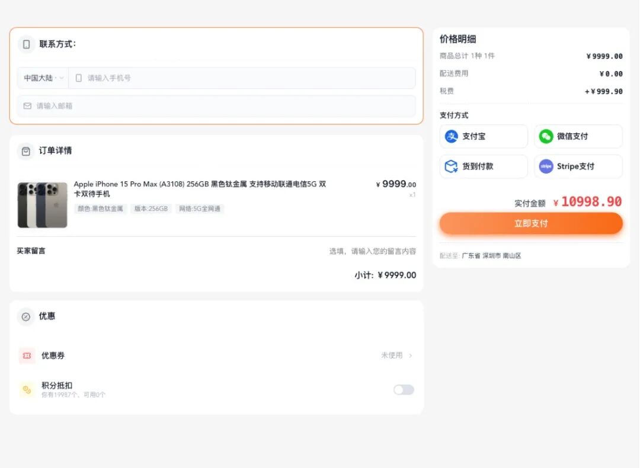The image size is (640, 468).
Task: Click the circular check icon beside 优惠
Action: coord(25,316)
